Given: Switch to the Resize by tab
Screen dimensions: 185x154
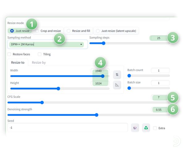Looking at the screenshot, I should click(39, 62).
